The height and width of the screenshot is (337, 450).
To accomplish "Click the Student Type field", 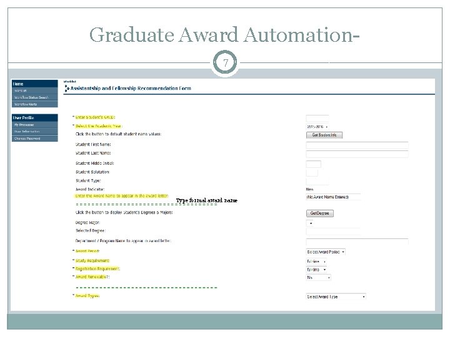I will tap(317, 182).
